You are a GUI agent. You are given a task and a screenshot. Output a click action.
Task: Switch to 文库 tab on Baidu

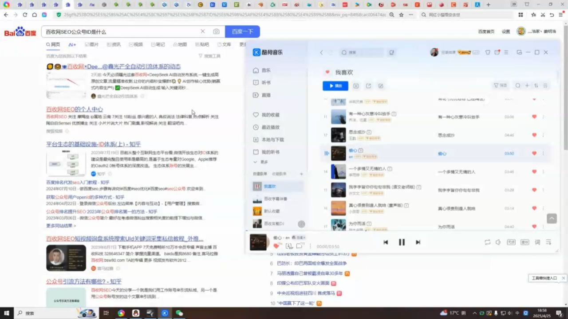click(x=224, y=45)
